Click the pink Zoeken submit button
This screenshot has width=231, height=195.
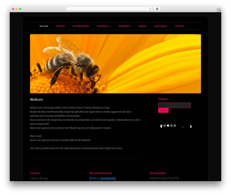point(163,110)
